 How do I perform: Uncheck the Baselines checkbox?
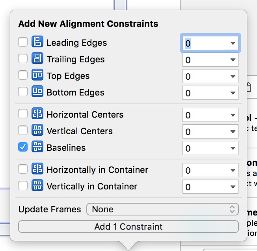(23, 148)
